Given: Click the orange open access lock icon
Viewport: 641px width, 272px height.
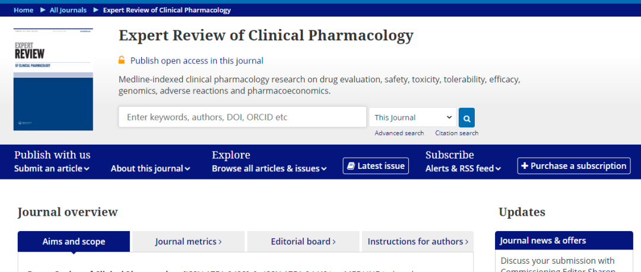Looking at the screenshot, I should pos(122,60).
